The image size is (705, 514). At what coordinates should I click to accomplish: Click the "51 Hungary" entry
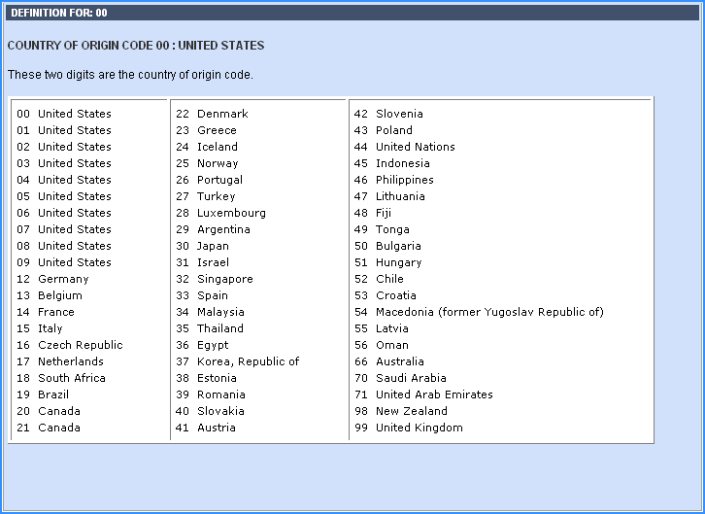388,262
